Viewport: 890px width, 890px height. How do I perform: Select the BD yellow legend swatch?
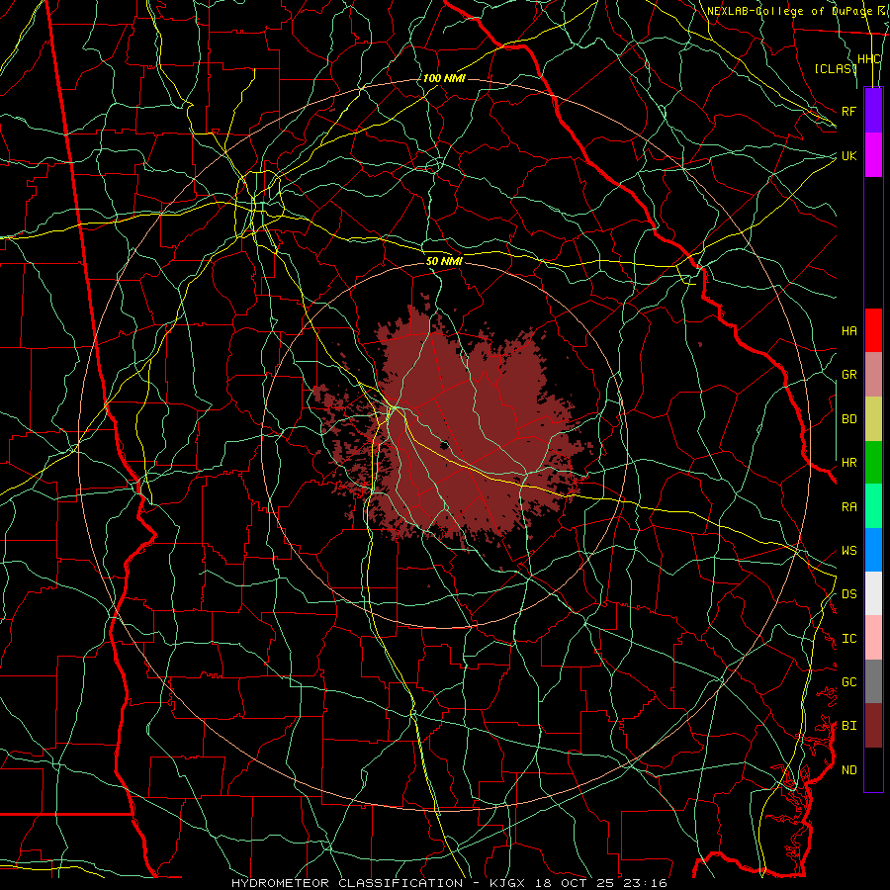tap(873, 419)
